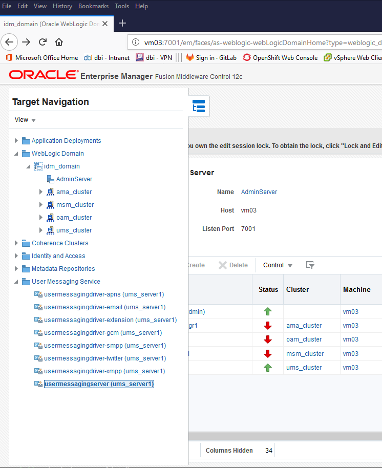
Task: Expand the msm_cluster node
Action: click(40, 205)
